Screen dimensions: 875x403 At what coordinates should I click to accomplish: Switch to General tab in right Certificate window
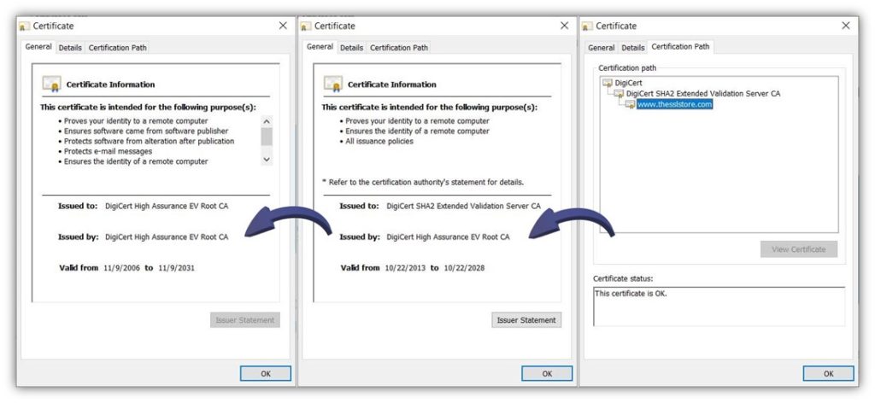click(602, 48)
